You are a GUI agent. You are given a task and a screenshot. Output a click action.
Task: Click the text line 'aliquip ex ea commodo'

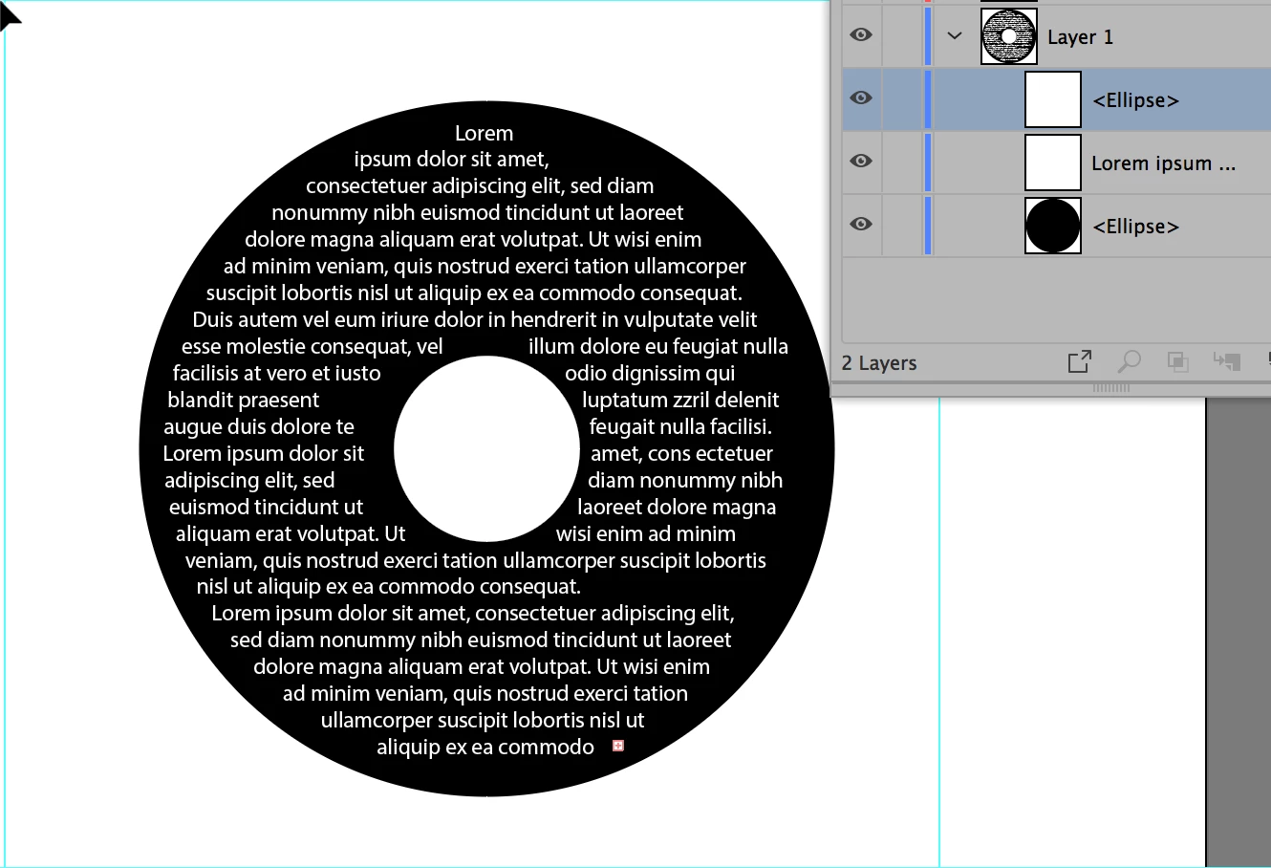pyautogui.click(x=485, y=747)
